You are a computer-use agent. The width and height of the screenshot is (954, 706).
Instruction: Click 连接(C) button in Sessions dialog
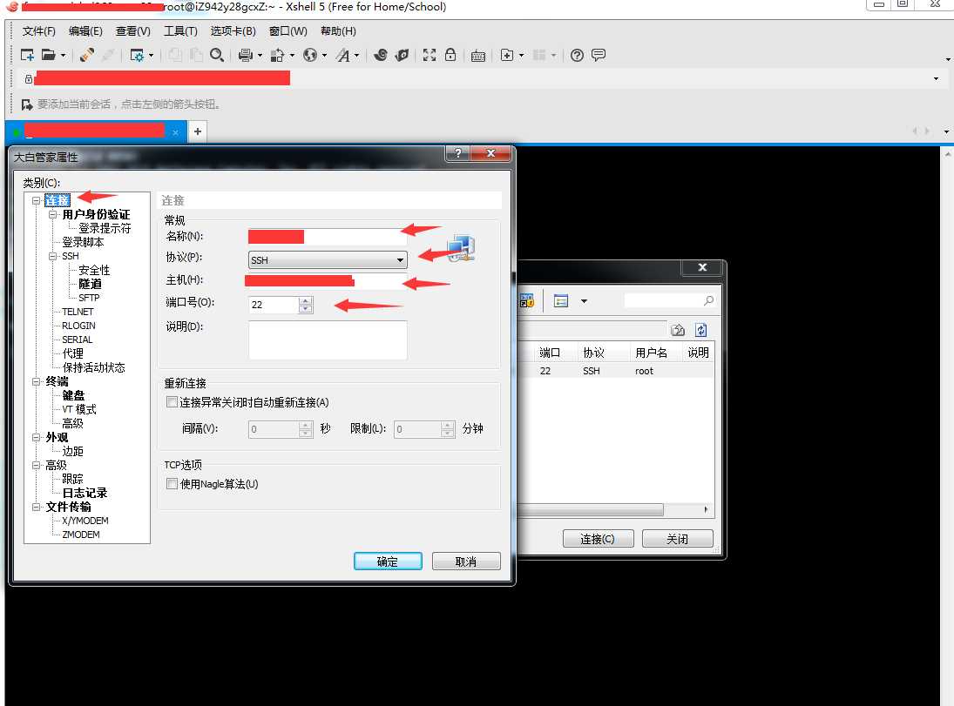coord(598,539)
